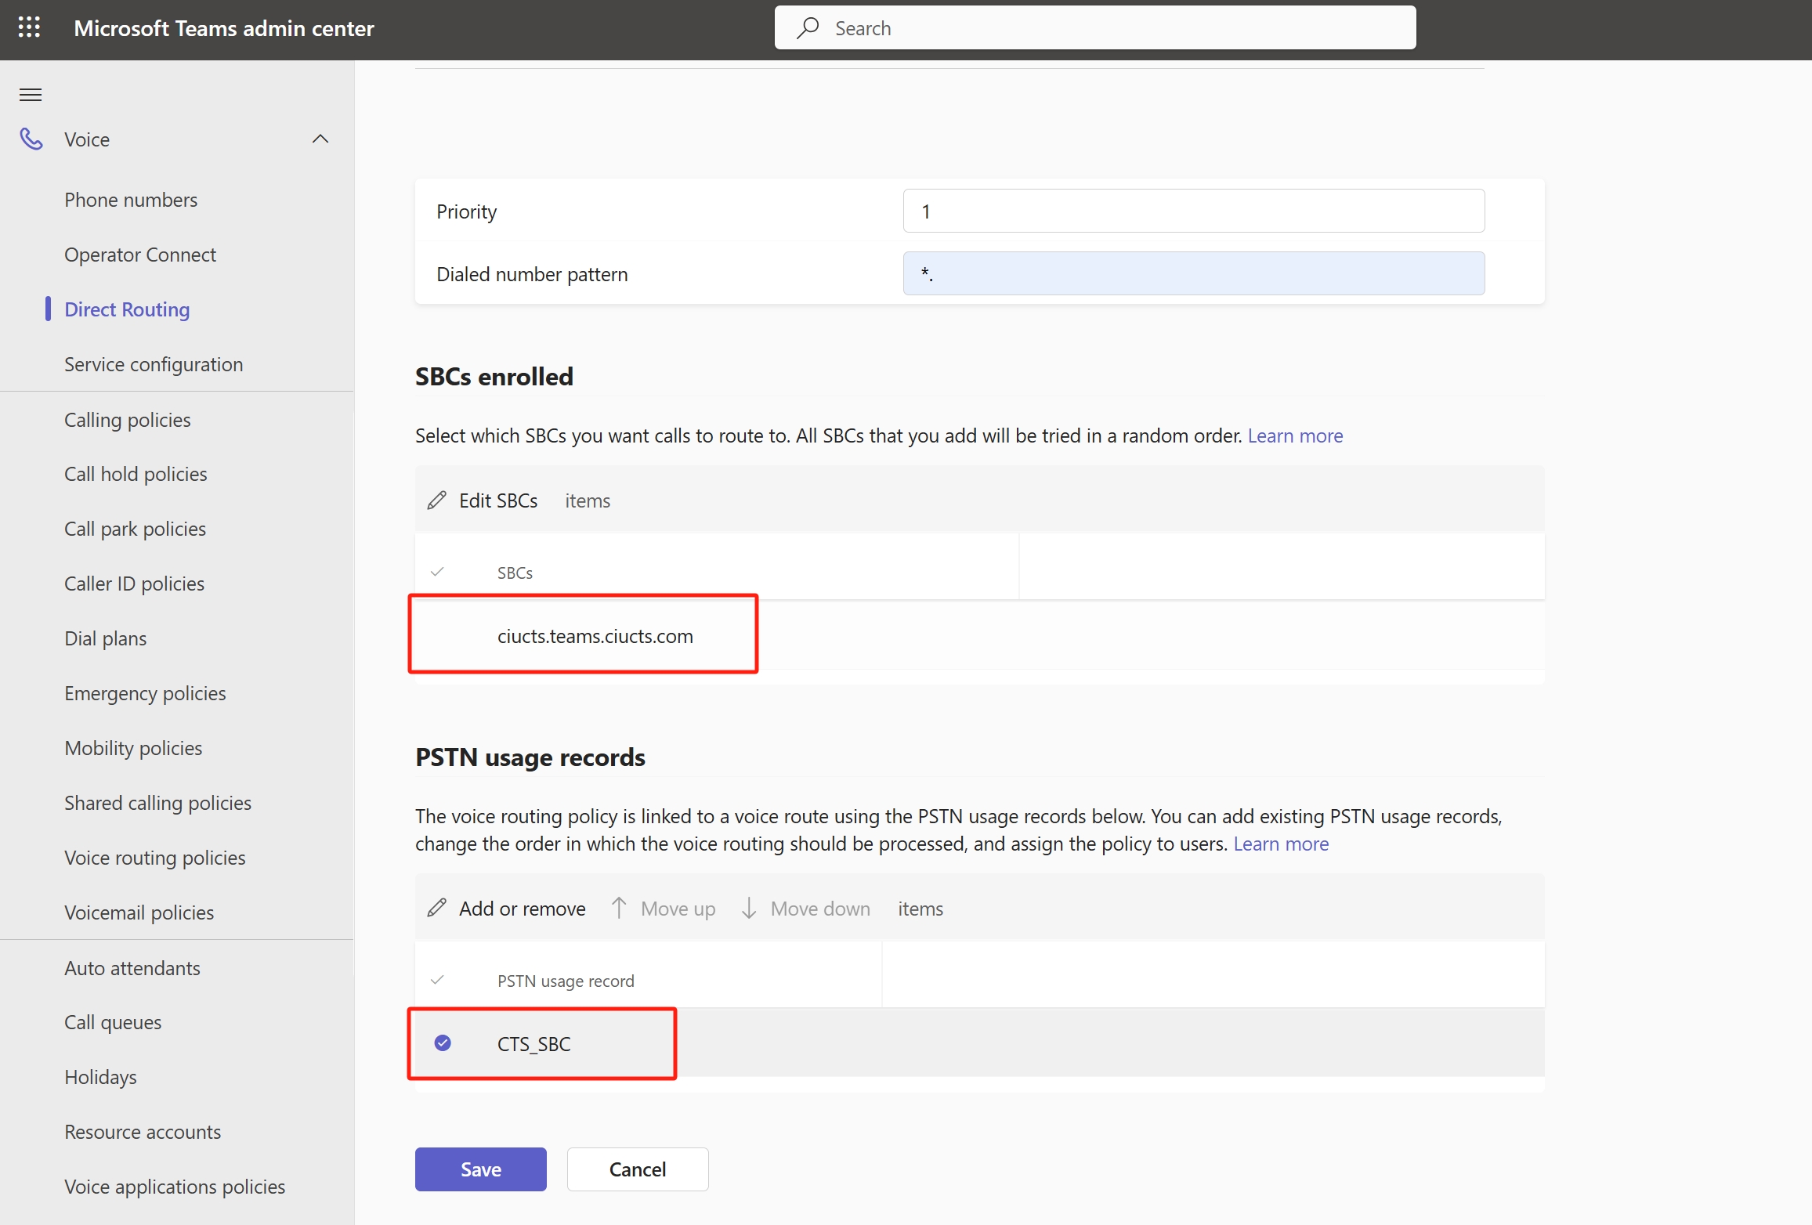Open Emergency policies
This screenshot has height=1225, width=1812.
tap(145, 693)
